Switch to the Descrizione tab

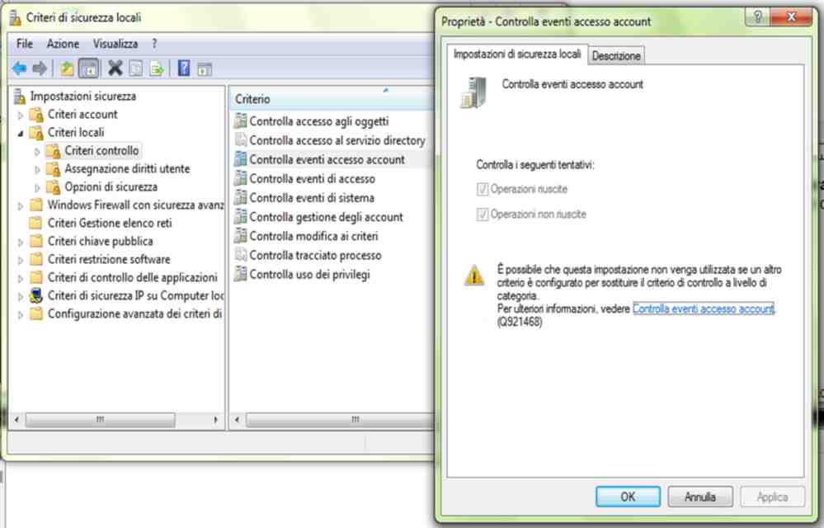[x=616, y=56]
